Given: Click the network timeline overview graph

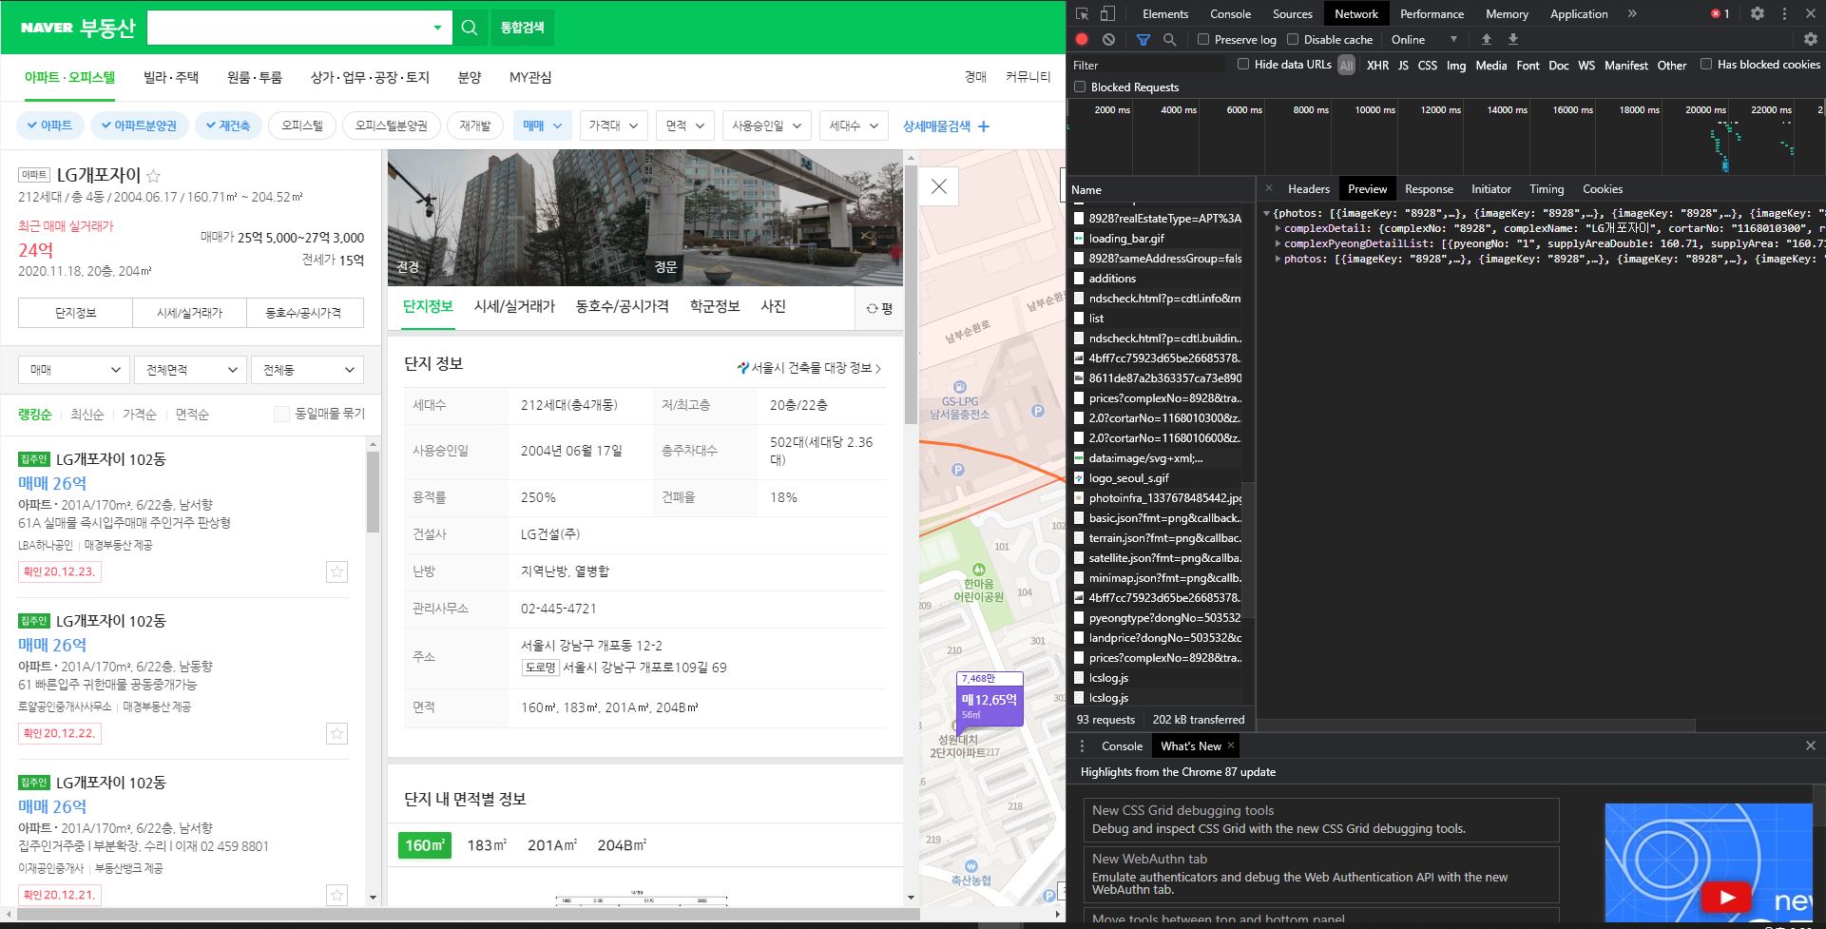Looking at the screenshot, I should [1445, 136].
